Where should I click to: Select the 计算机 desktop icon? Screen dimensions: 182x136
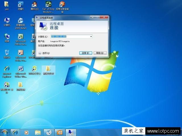7,22
